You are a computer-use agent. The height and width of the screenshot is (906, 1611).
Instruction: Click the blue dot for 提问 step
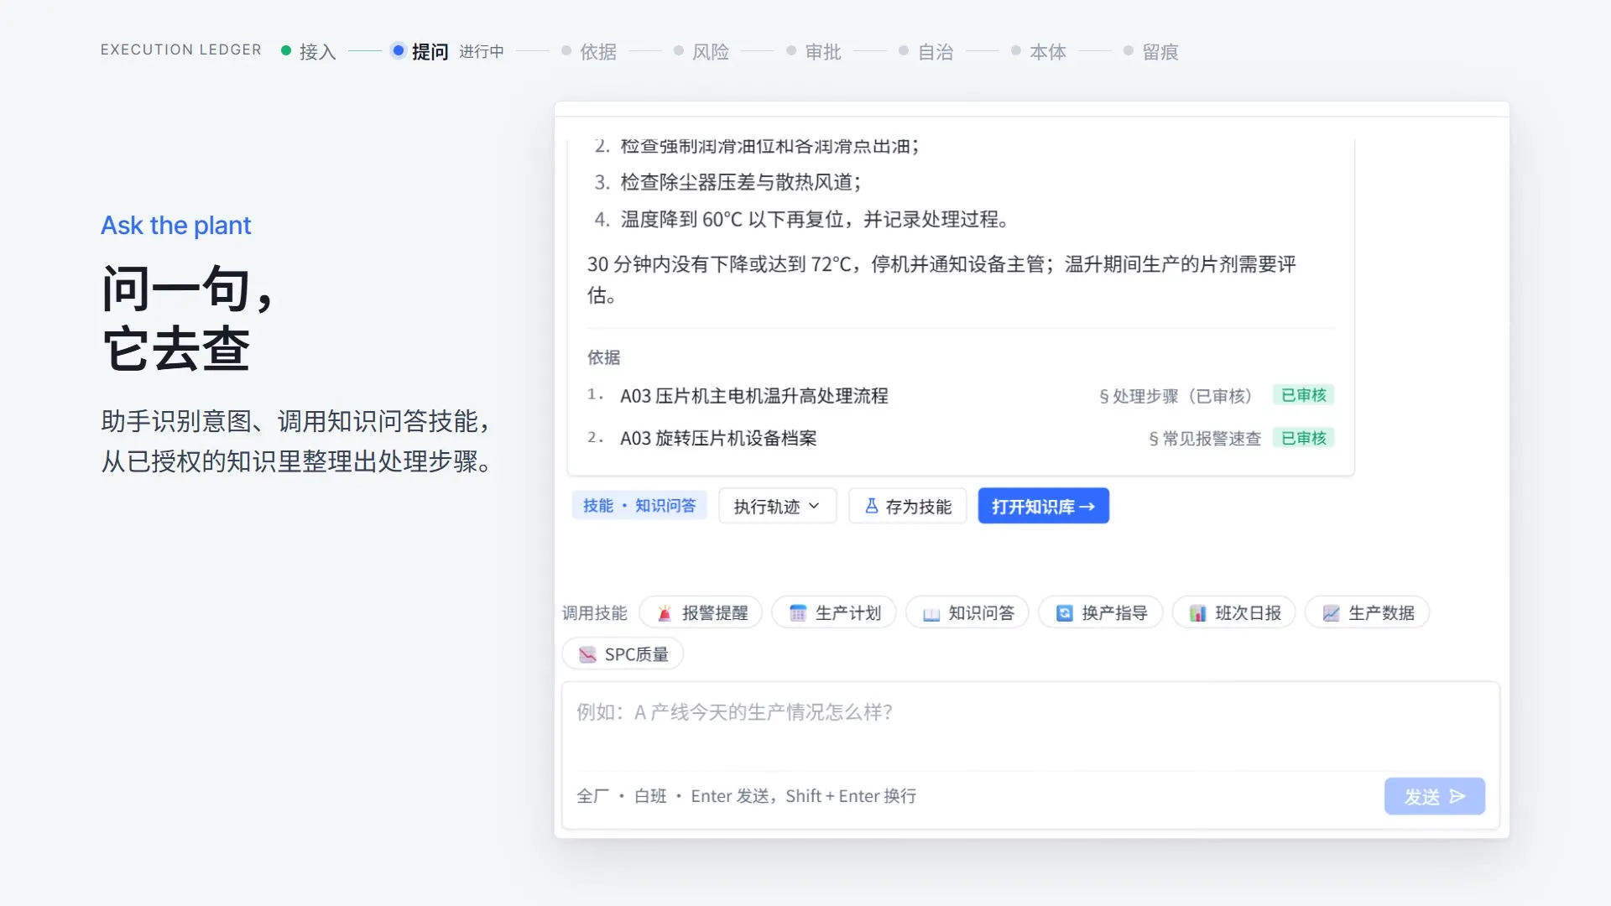pos(399,51)
